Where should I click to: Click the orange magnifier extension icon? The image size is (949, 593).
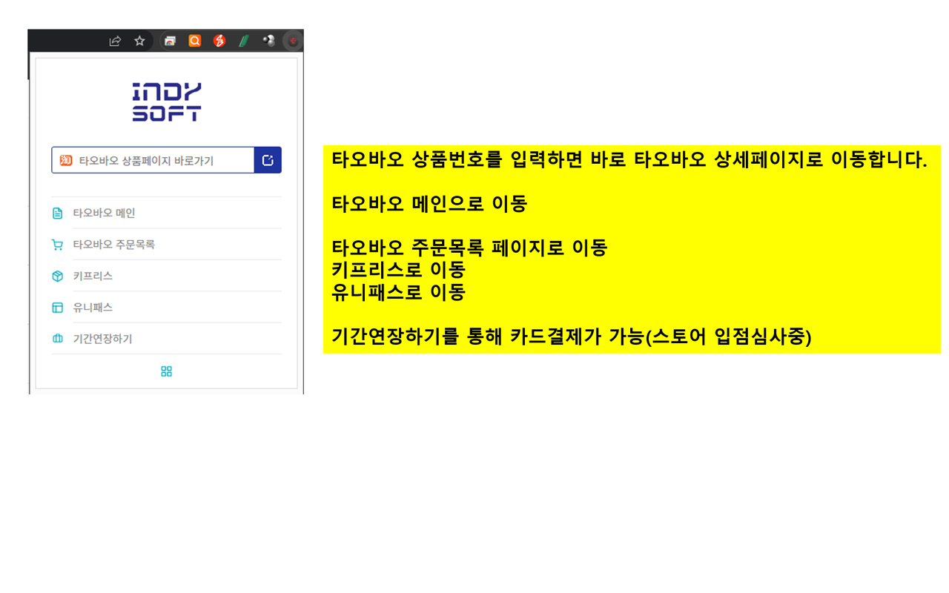[x=194, y=41]
